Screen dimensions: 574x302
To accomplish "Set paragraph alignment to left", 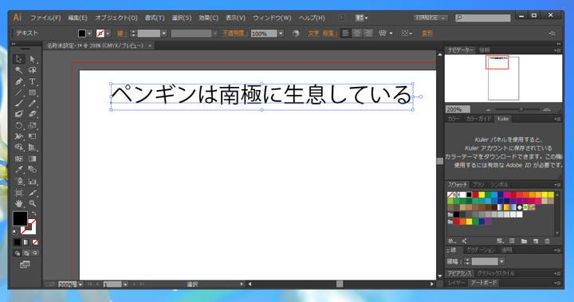I will click(x=345, y=33).
